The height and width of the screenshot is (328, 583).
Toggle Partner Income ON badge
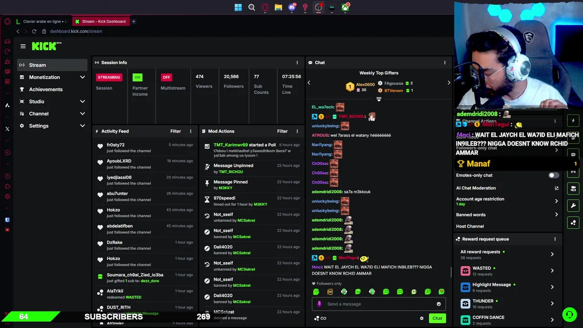137,77
